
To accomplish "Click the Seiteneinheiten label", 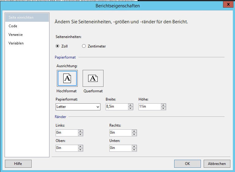I will tap(68, 37).
